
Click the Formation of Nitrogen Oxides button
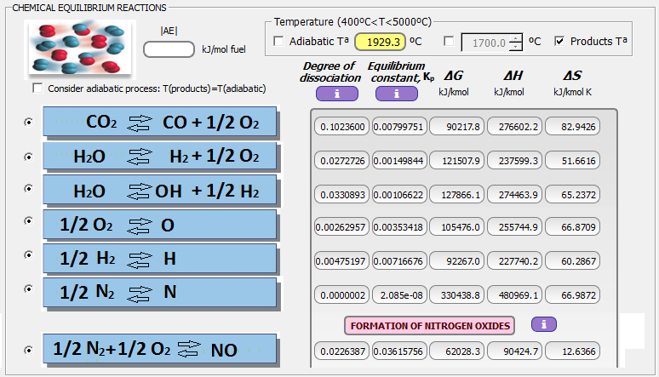(432, 325)
